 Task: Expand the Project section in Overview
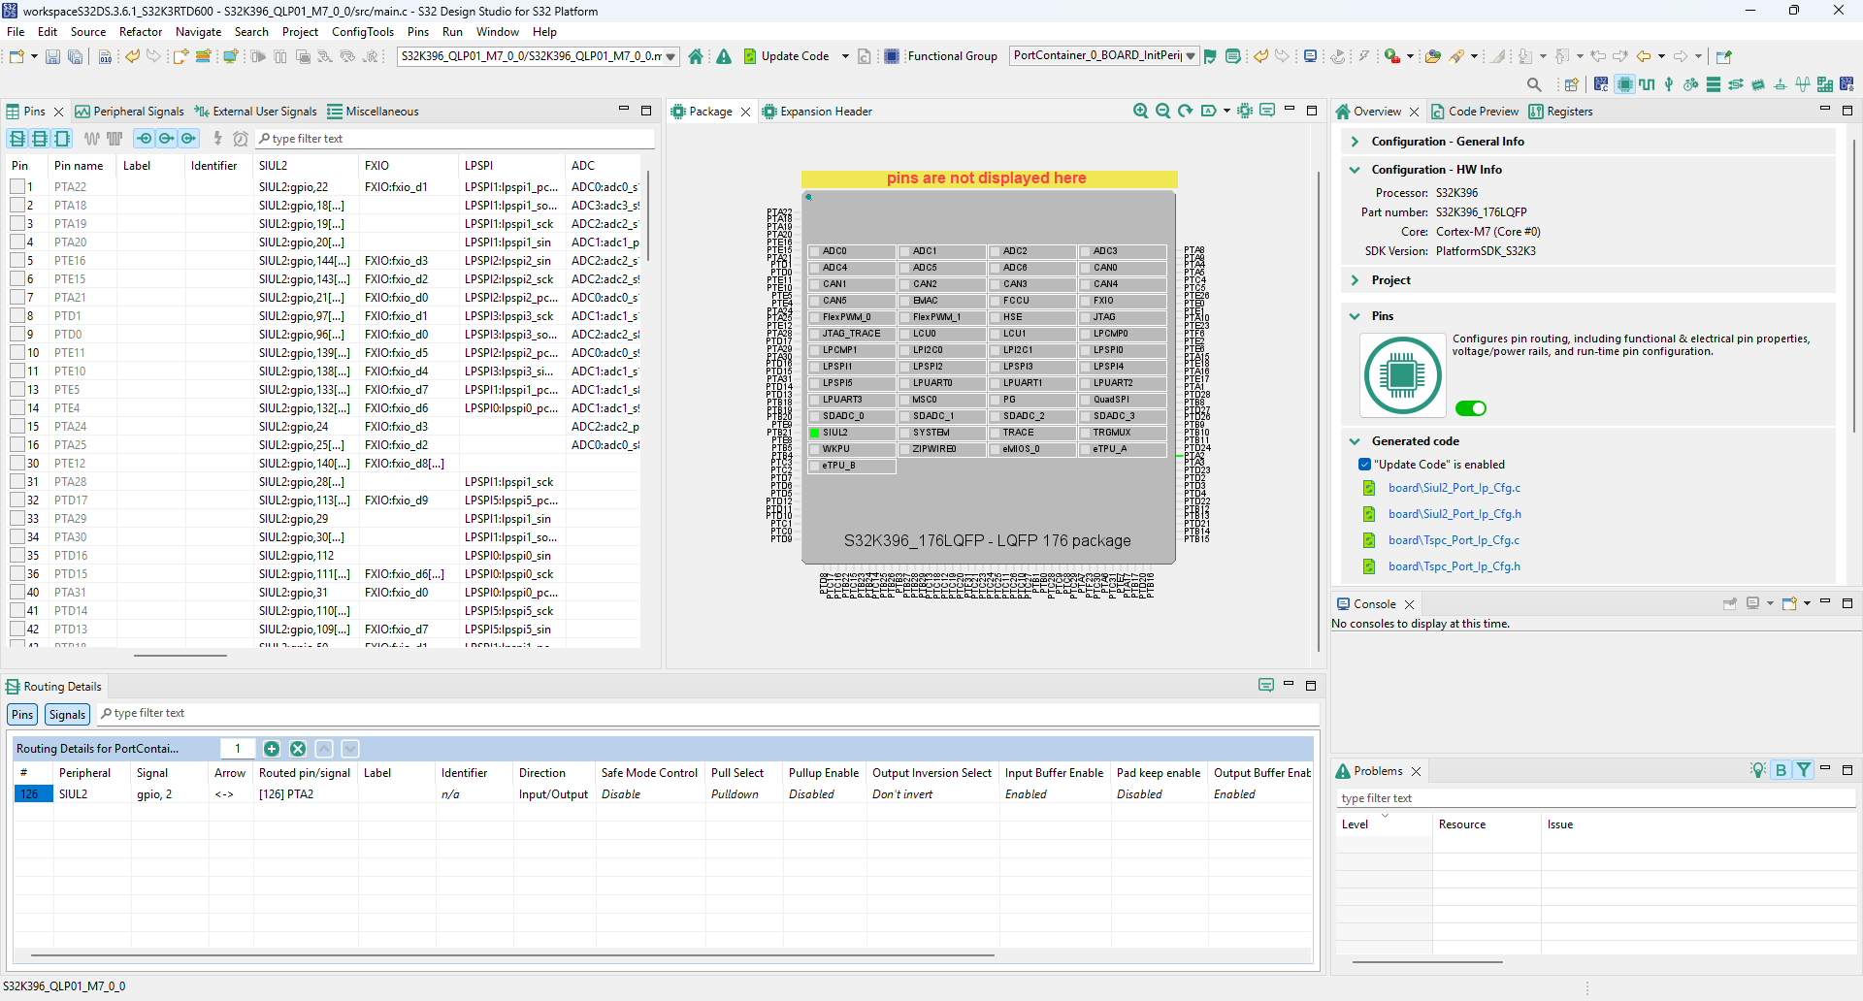1355,280
